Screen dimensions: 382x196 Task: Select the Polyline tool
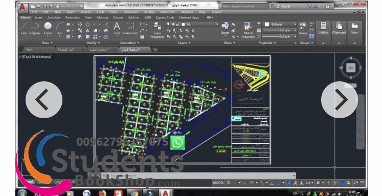click(x=35, y=28)
